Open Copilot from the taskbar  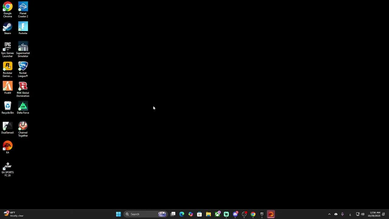191,214
